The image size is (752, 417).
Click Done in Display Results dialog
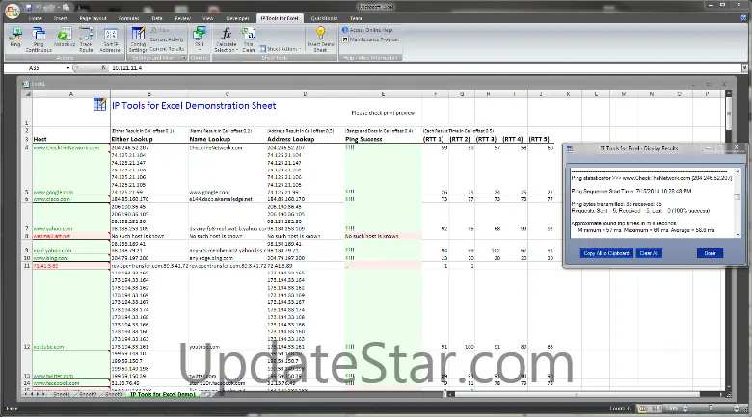tap(710, 253)
